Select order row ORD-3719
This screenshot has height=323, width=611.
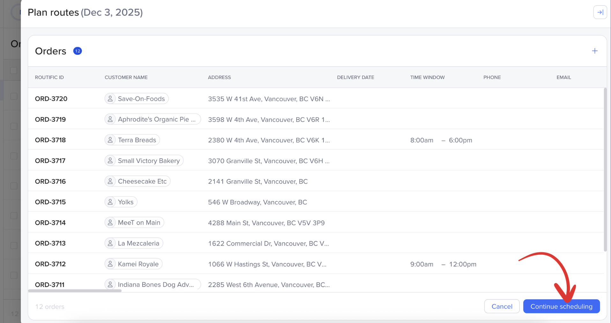pos(50,119)
